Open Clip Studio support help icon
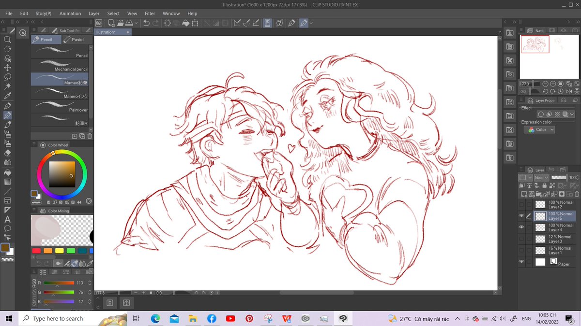Image resolution: width=581 pixels, height=326 pixels. [280, 23]
